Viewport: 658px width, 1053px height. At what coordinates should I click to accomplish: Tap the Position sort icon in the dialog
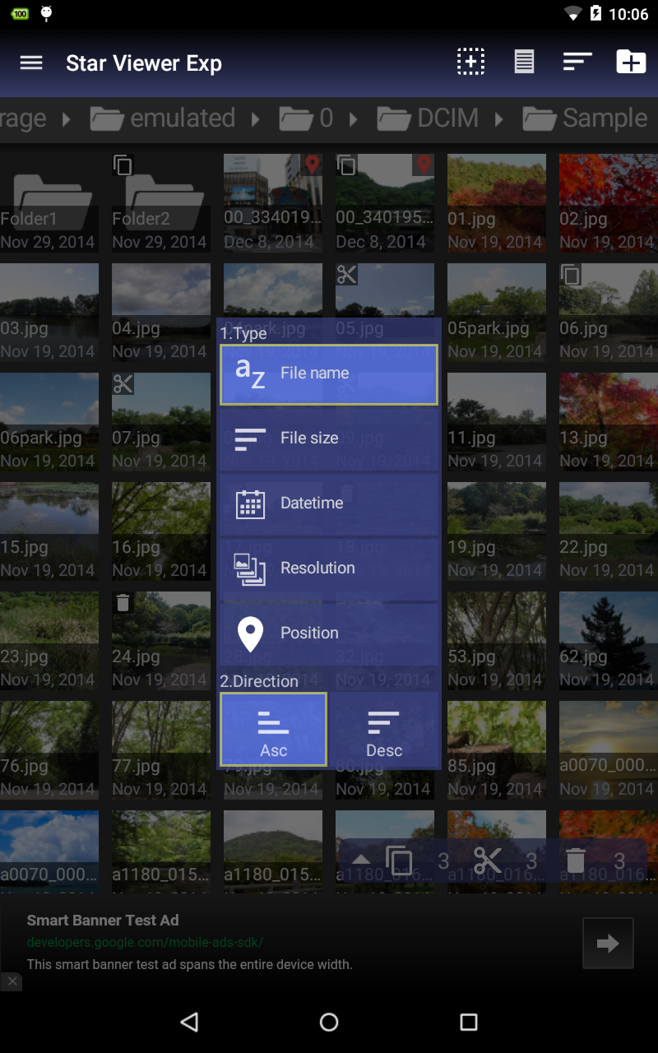[250, 633]
